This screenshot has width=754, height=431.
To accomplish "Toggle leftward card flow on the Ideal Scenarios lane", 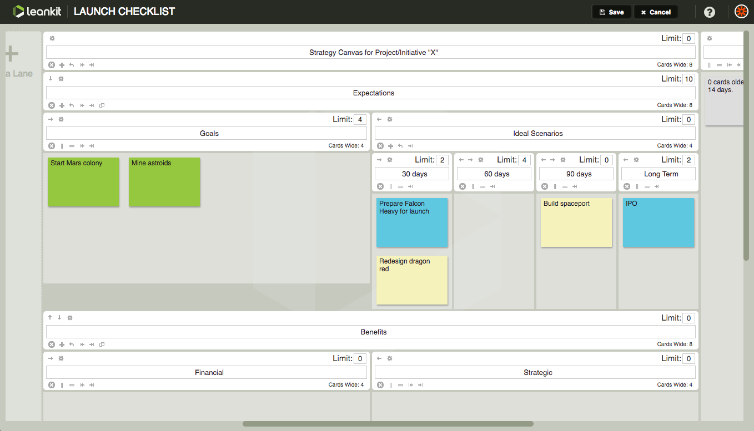I will point(379,119).
